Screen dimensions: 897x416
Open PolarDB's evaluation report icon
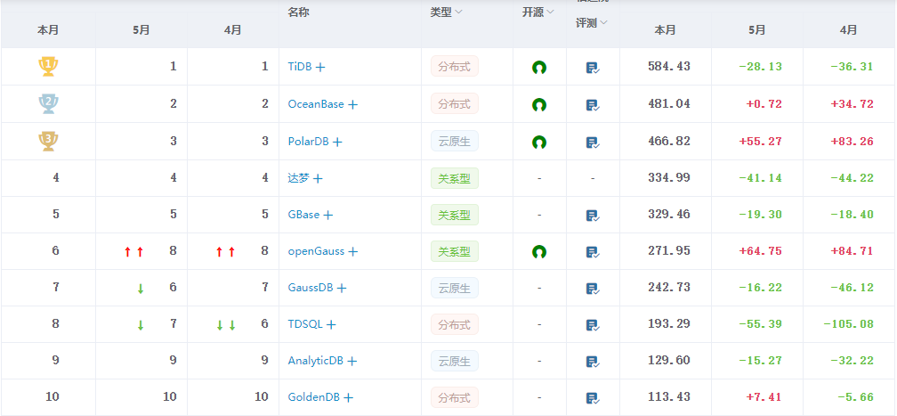click(x=593, y=143)
